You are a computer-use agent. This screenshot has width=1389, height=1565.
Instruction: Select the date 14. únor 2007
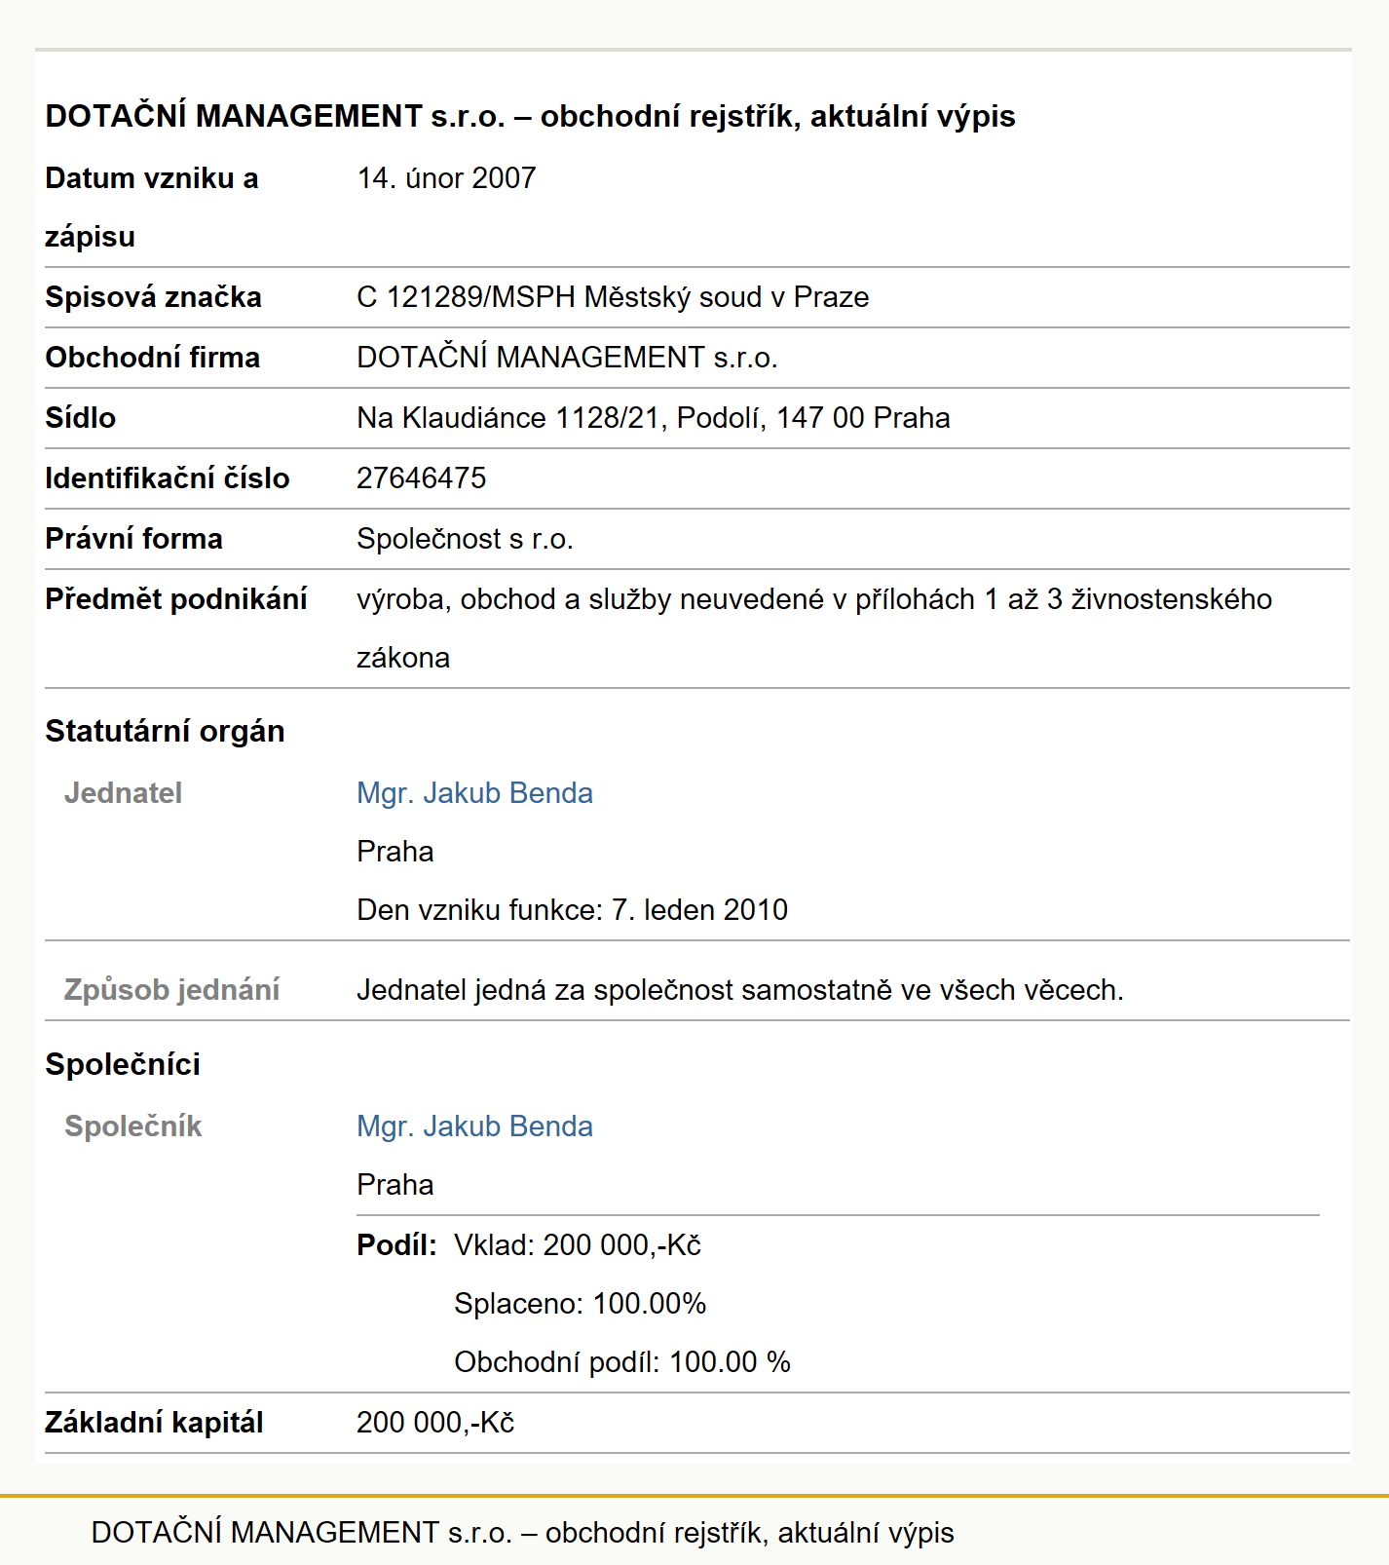point(446,178)
